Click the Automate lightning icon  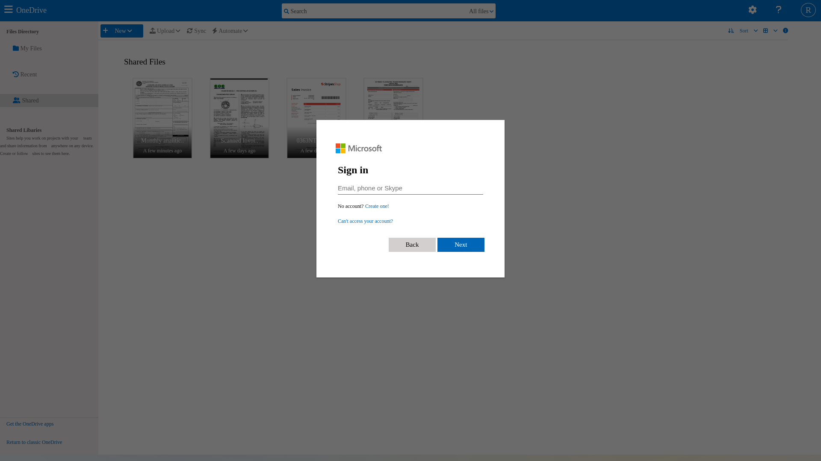click(x=215, y=31)
